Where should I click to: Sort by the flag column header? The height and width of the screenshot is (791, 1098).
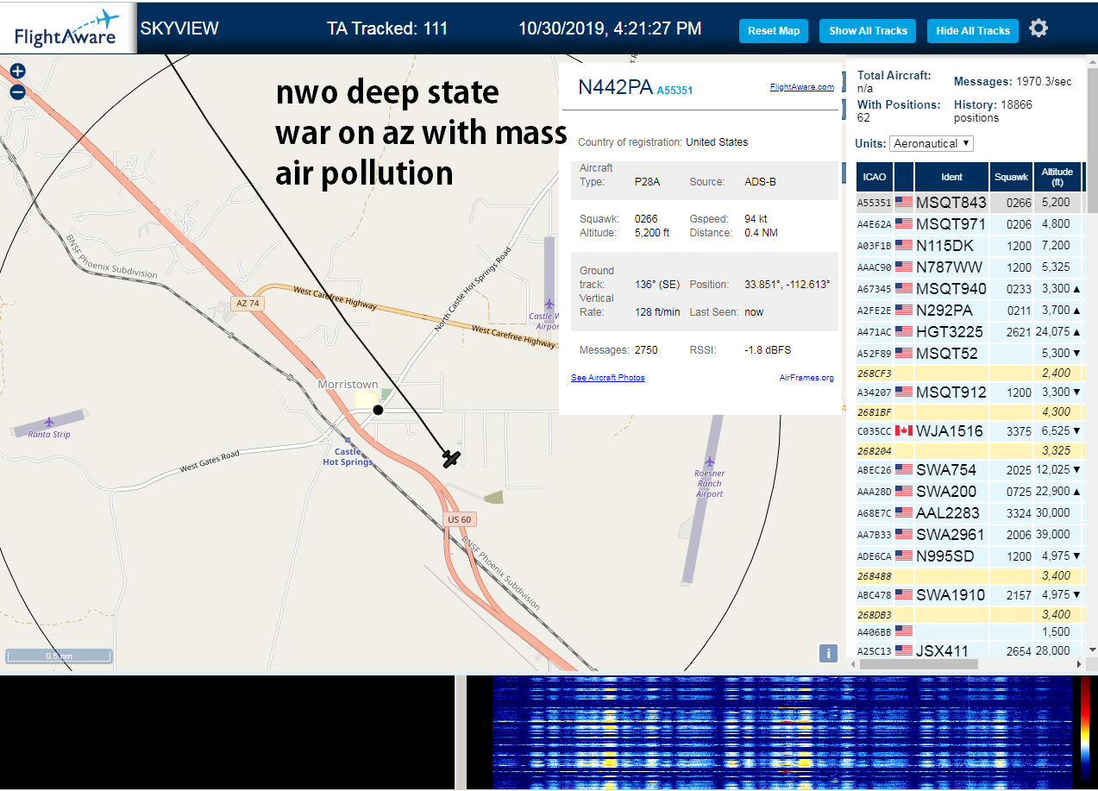click(904, 177)
